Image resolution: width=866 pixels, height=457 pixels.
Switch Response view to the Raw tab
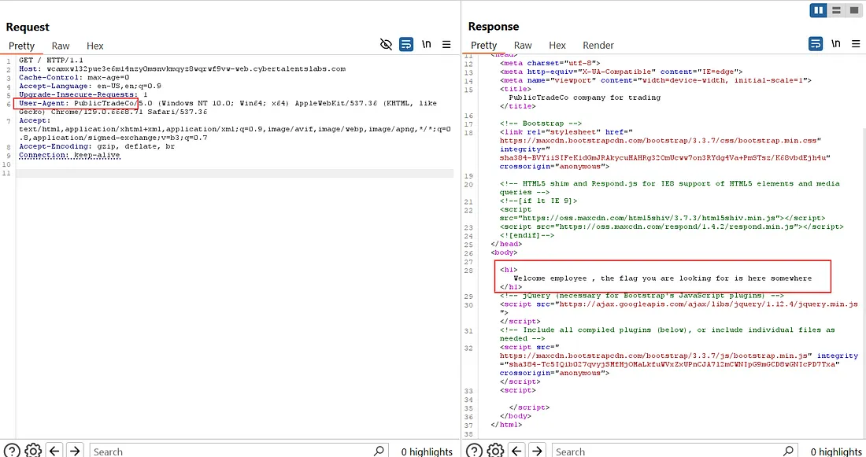point(523,46)
